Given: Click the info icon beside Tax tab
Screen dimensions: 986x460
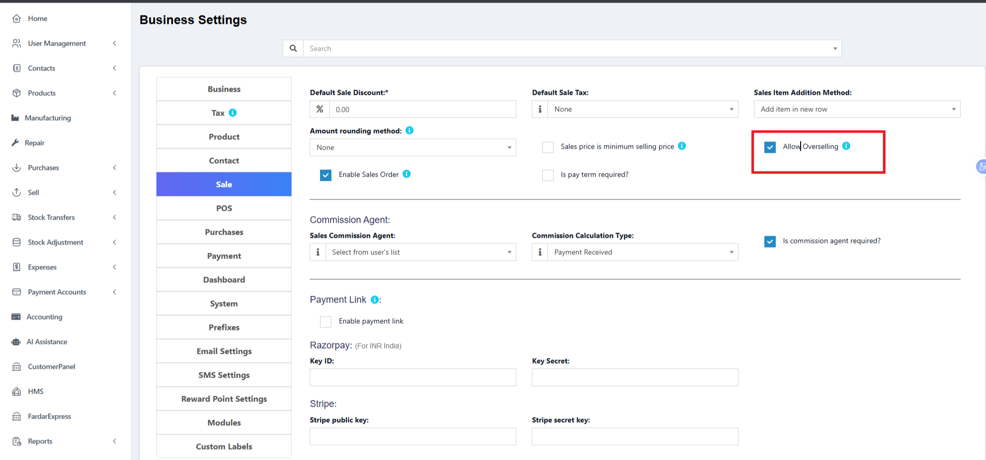Looking at the screenshot, I should tap(233, 112).
